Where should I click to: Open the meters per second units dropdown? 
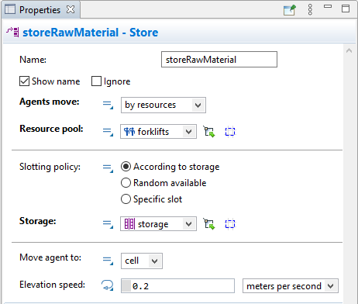pos(291,286)
